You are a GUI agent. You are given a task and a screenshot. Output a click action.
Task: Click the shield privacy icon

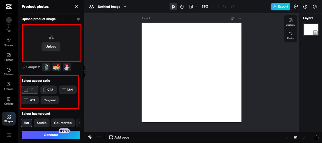[x=296, y=7]
